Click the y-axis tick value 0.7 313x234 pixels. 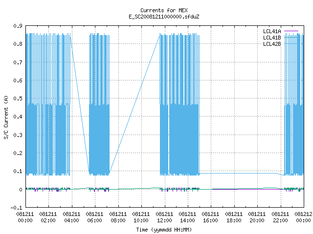(18, 62)
